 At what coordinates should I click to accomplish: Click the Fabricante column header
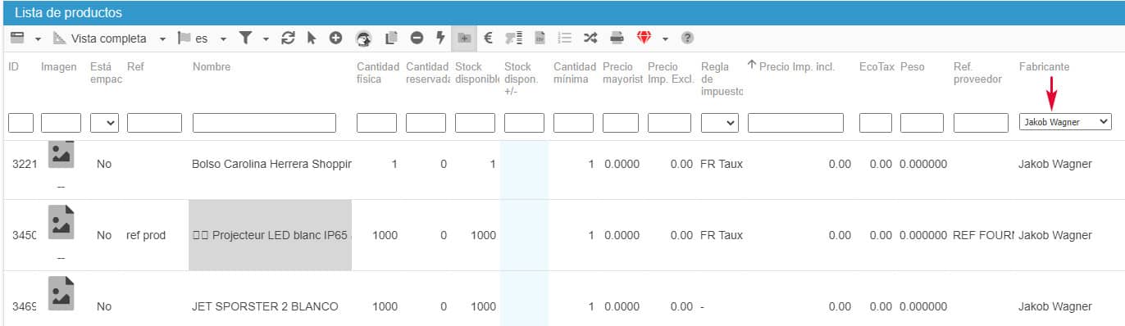(x=1044, y=66)
